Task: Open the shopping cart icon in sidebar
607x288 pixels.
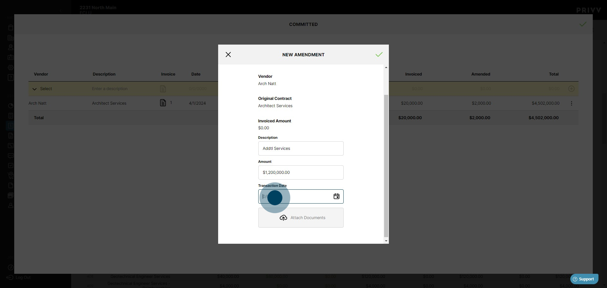Action: [10, 175]
